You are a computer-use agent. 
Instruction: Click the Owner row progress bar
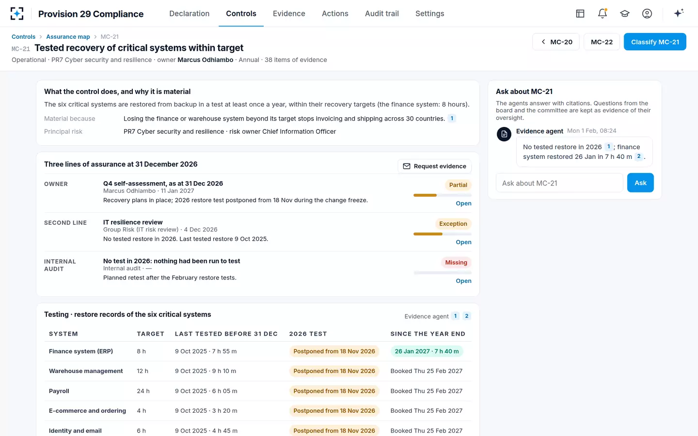coord(443,195)
